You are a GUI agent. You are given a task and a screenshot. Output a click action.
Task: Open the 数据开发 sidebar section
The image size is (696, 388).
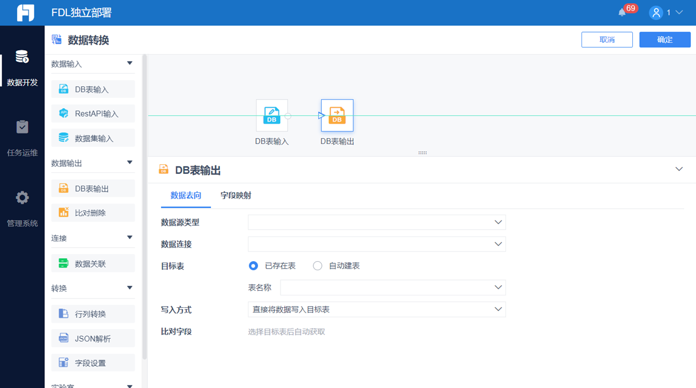click(22, 69)
